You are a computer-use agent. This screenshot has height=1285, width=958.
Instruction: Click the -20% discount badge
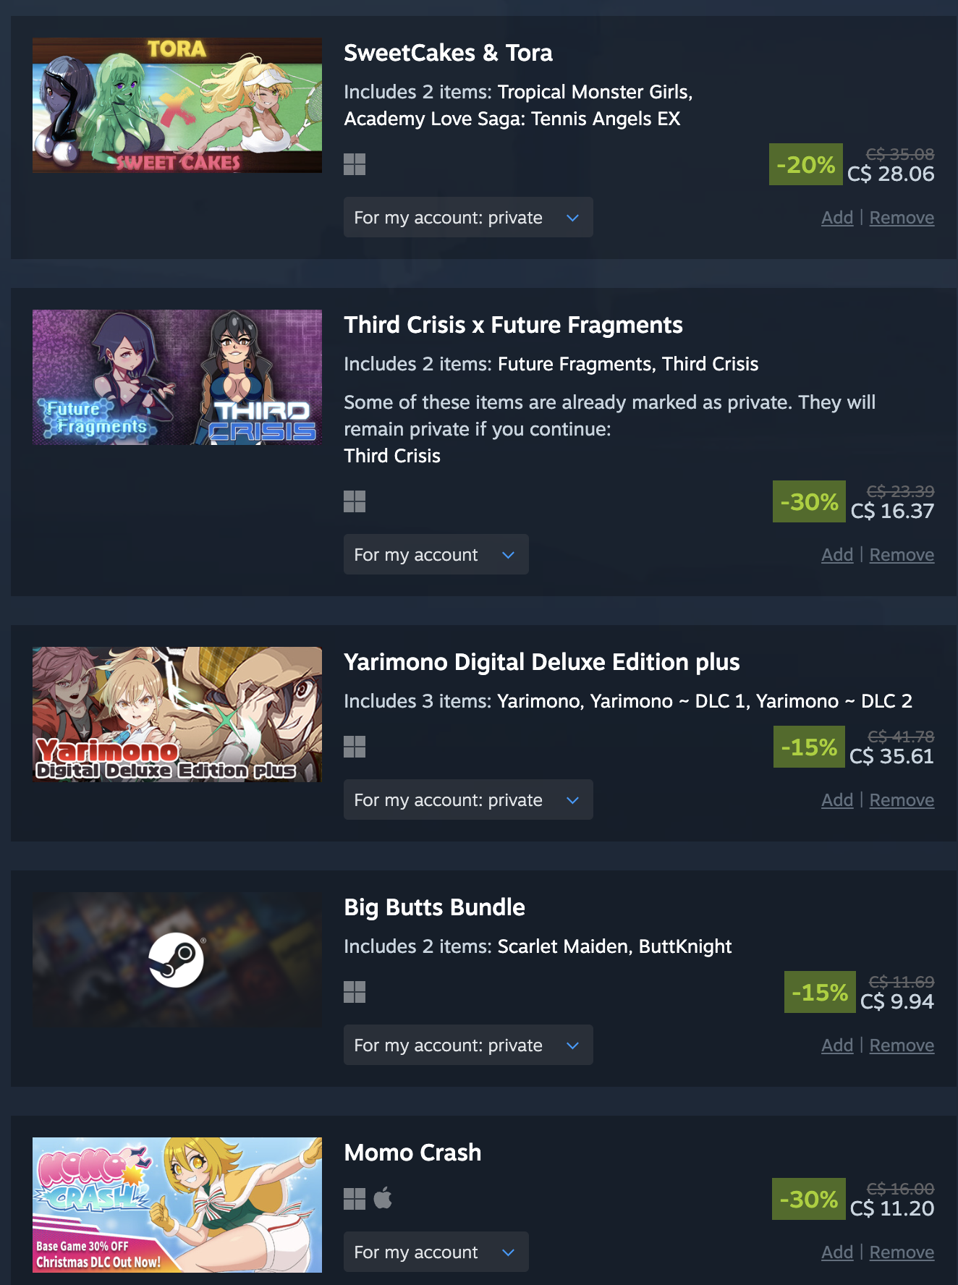806,164
